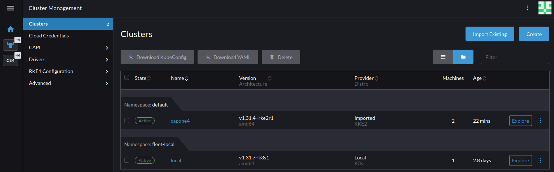This screenshot has height=172, width=554.
Task: Explore the capone4 cluster
Action: [520, 121]
